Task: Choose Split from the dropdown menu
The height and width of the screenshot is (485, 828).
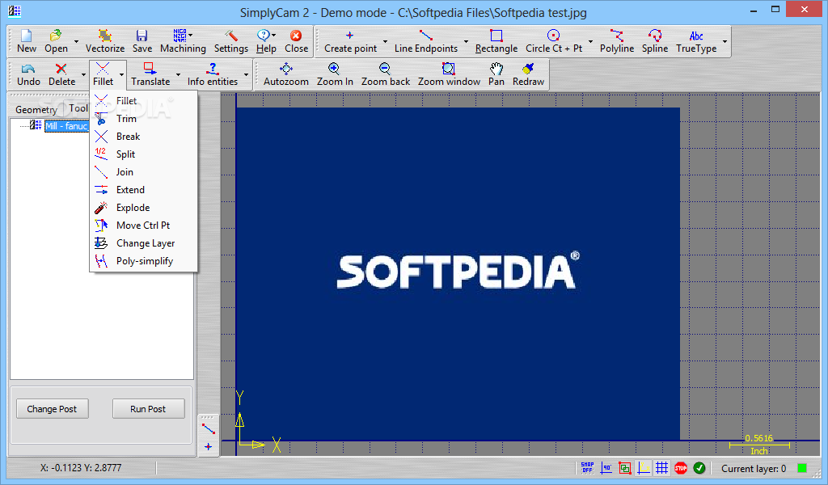Action: point(144,154)
